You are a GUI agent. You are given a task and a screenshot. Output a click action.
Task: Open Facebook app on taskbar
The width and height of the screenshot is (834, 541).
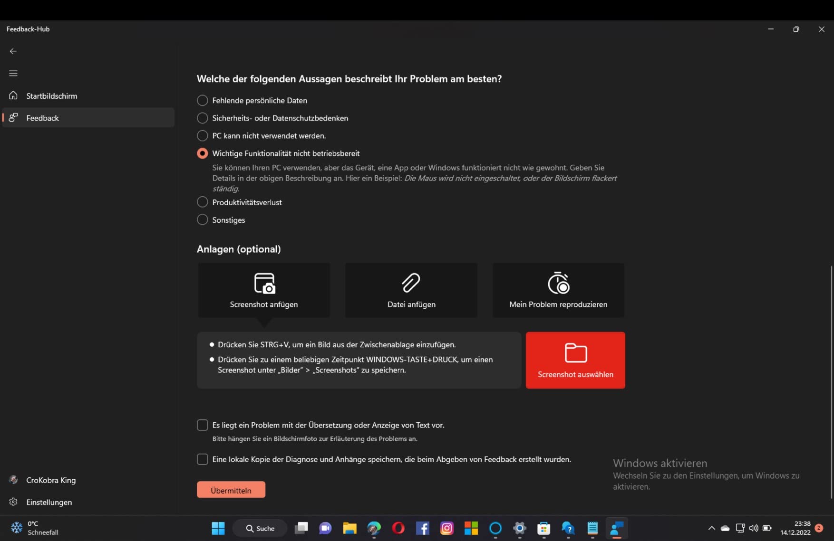(423, 528)
